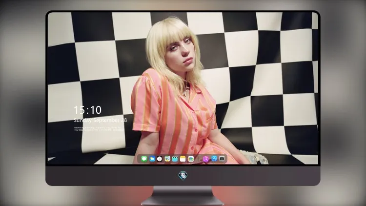Open the Camera app in the dock
The width and height of the screenshot is (366, 206).
point(222,159)
